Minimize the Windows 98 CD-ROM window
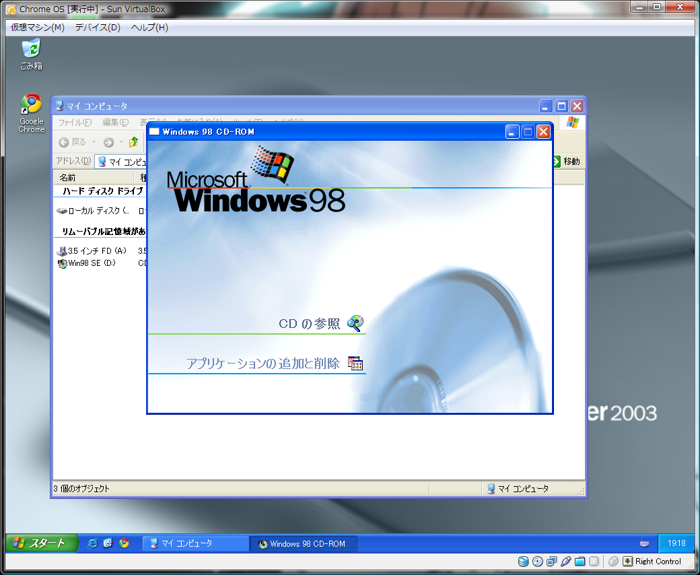The width and height of the screenshot is (700, 575). tap(512, 132)
